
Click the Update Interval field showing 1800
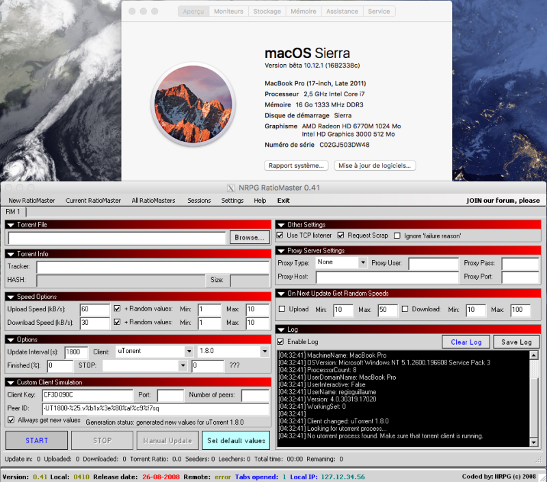coord(76,352)
